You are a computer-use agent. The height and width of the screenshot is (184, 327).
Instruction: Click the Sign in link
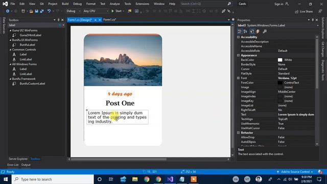pos(278,4)
